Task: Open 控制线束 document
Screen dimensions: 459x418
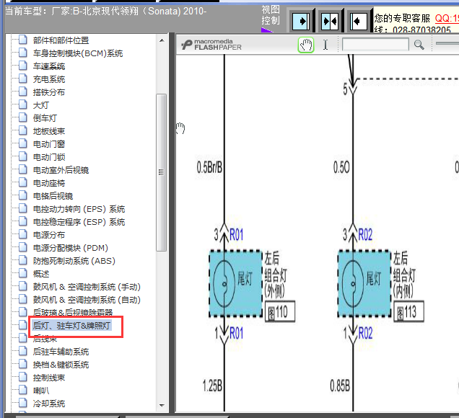Action: (49, 378)
